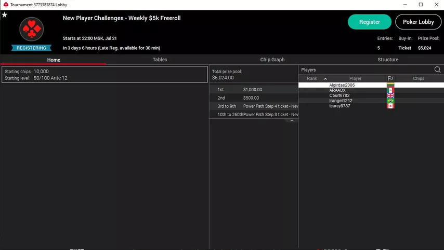Toggle the favorite star for this tournament
Viewport: 444px width, 250px height.
point(5,15)
